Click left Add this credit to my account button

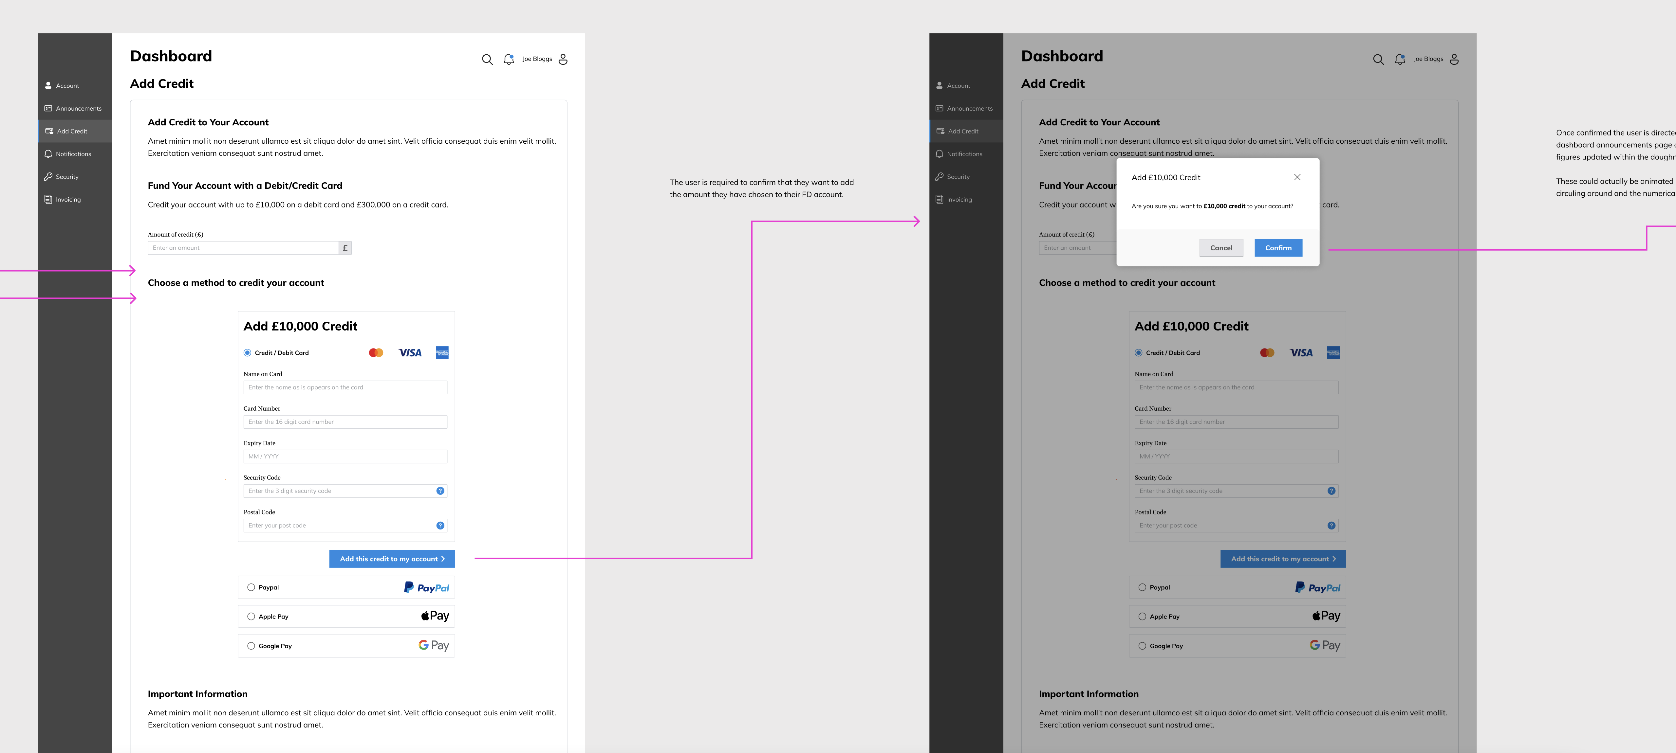(x=392, y=559)
